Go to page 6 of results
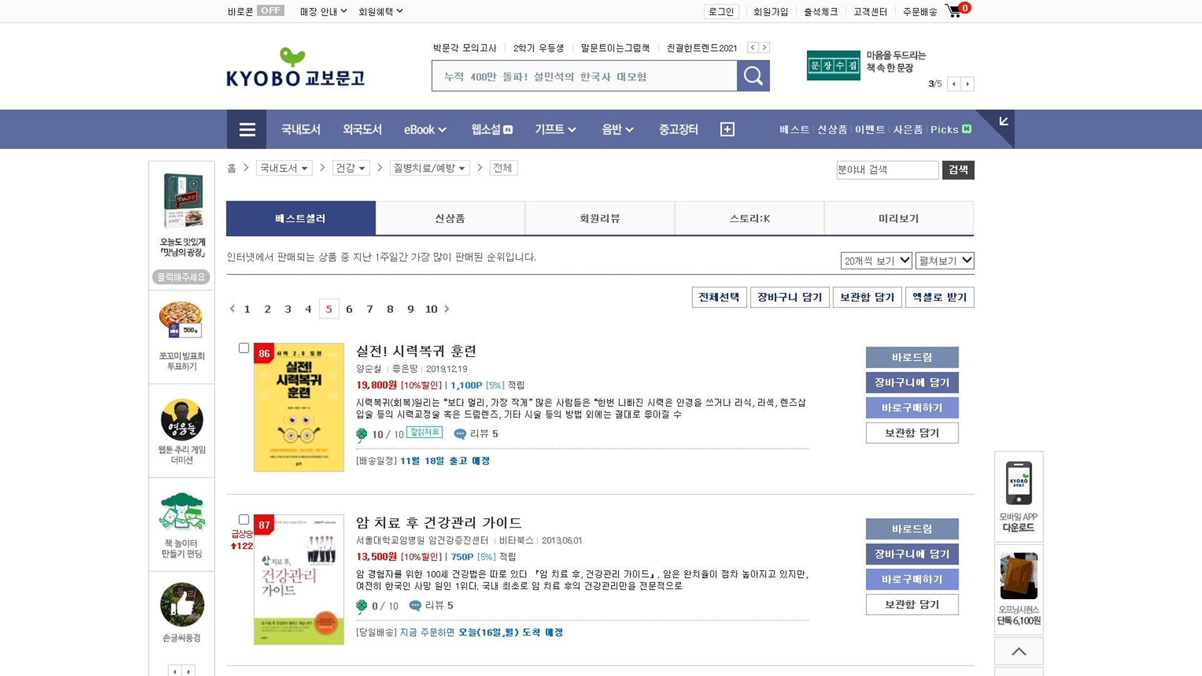The height and width of the screenshot is (676, 1202). click(349, 309)
